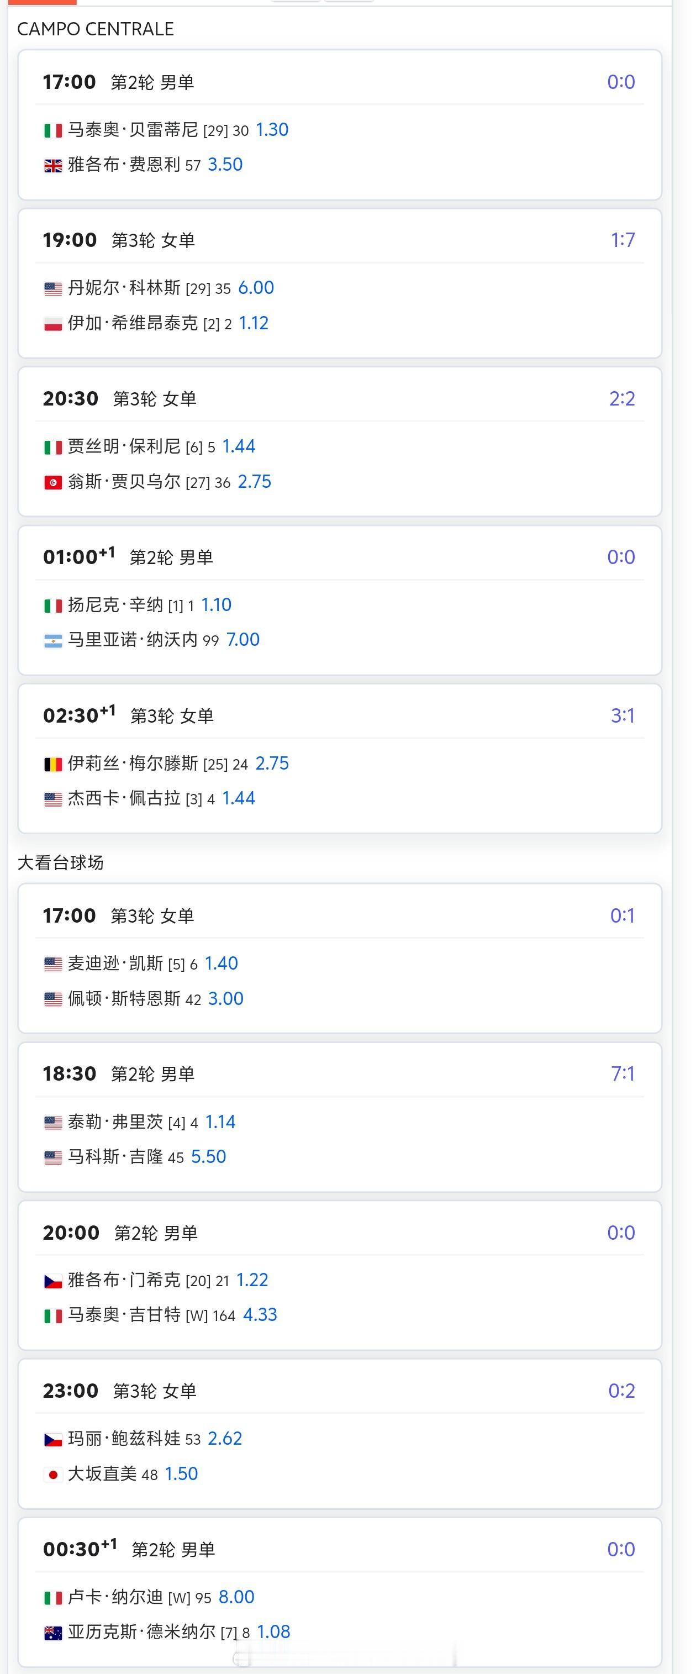The image size is (696, 1674).
Task: Open player 杰西卡·佩古拉
Action: (124, 798)
